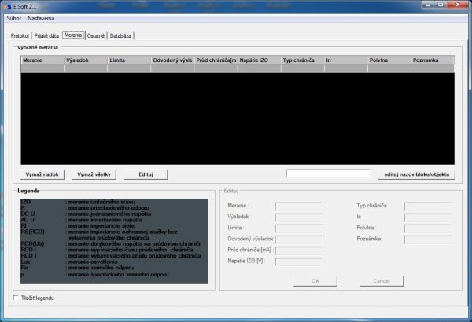Minimize the ElSoft window

tap(429, 5)
